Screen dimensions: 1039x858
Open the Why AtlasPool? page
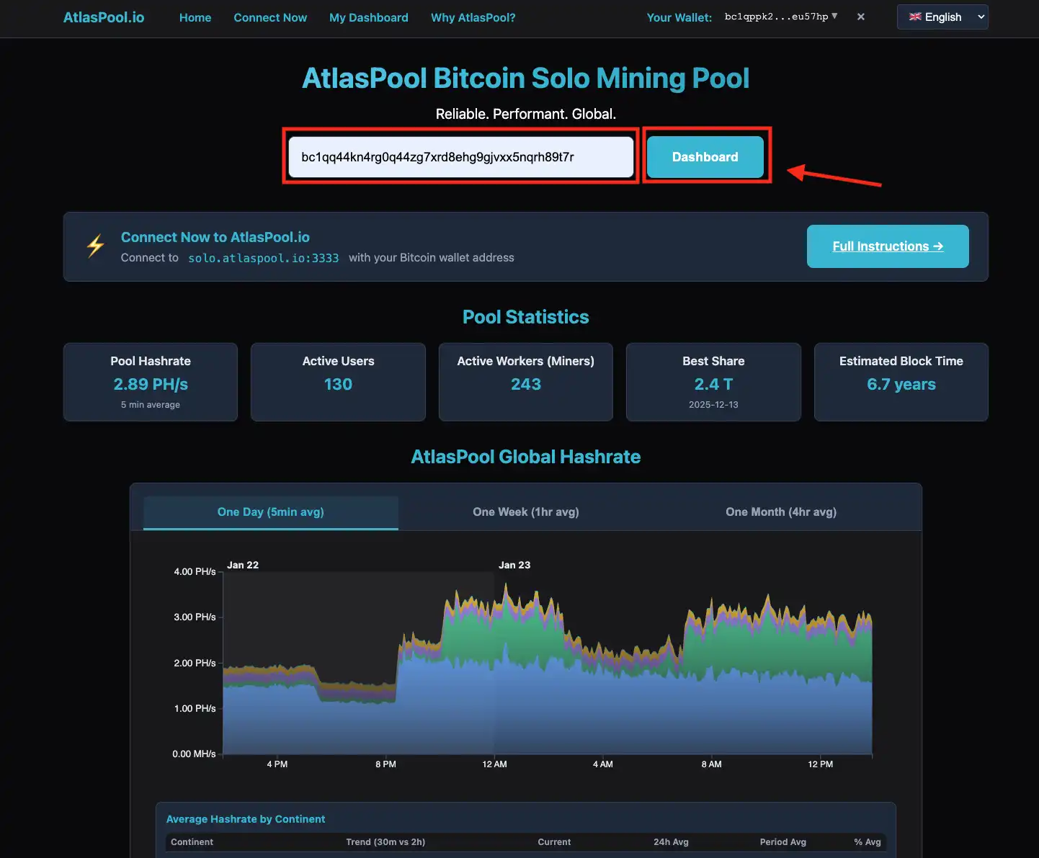[473, 17]
